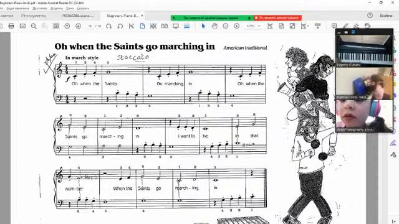Close the Beginners-Piano document tab
The width and height of the screenshot is (399, 224).
[142, 16]
